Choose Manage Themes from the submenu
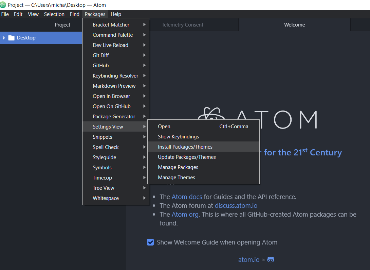370x270 pixels. 176,178
